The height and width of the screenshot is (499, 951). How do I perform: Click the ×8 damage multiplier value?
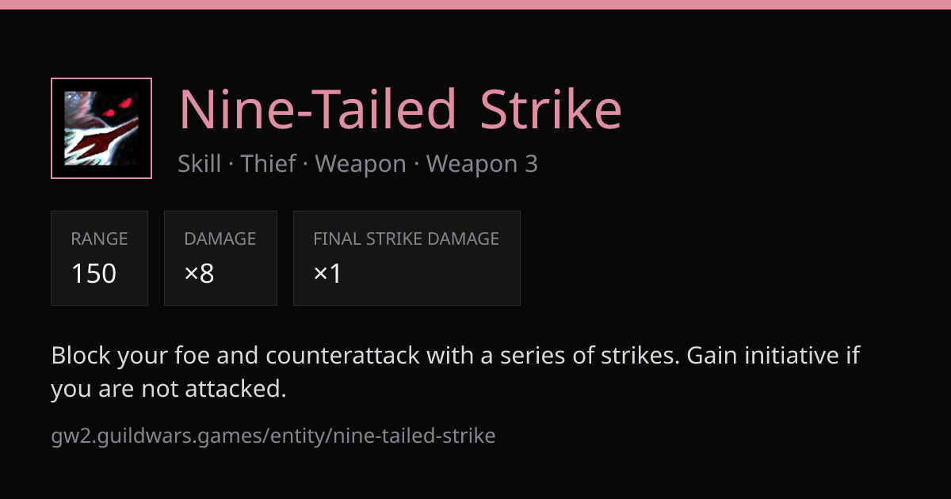pos(199,273)
